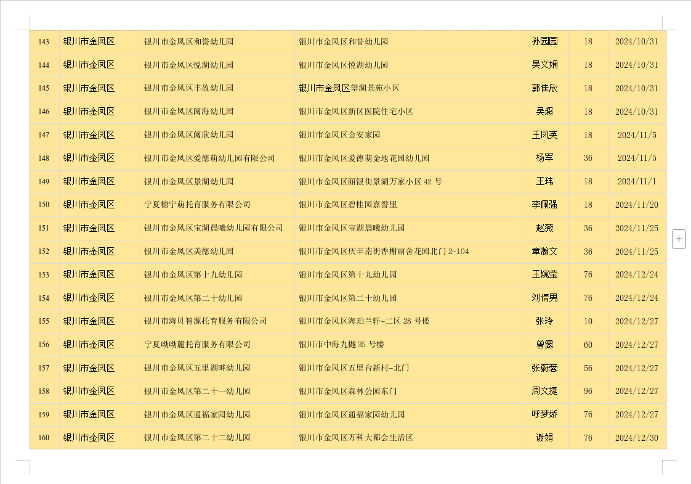This screenshot has height=484, width=691.
Task: Click the name cell 吴文娴
Action: click(544, 65)
